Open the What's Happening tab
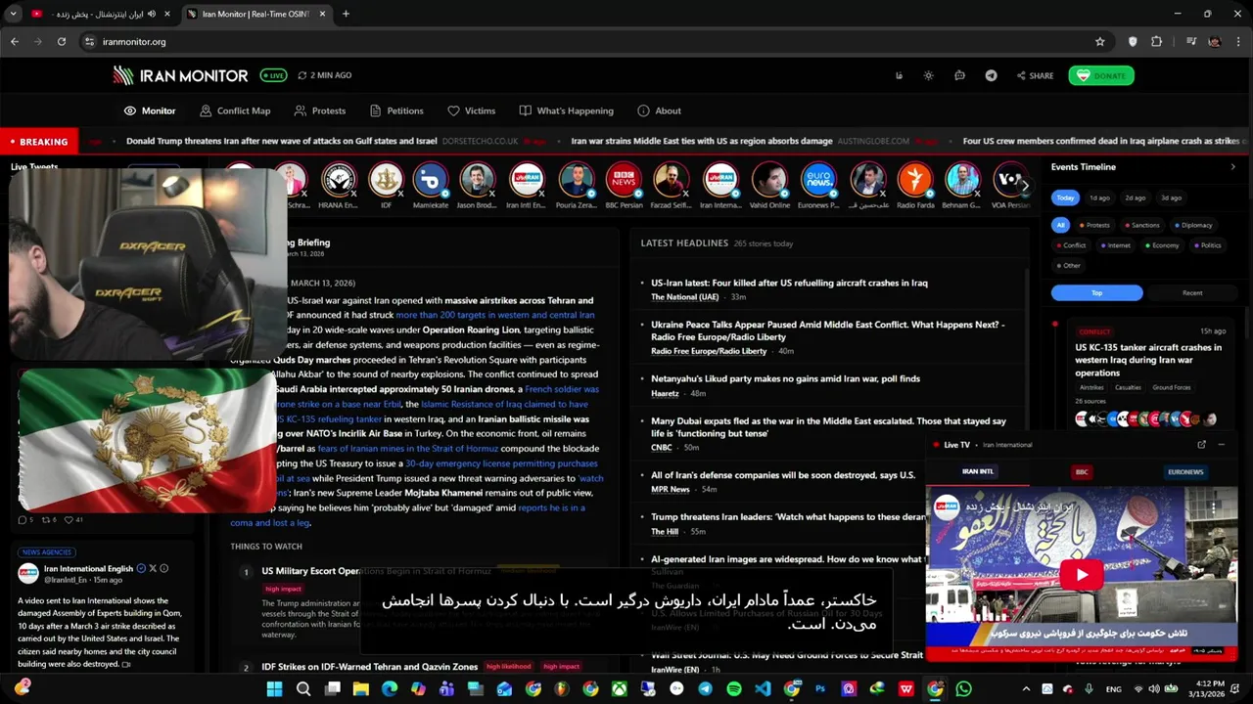1253x704 pixels. point(567,110)
